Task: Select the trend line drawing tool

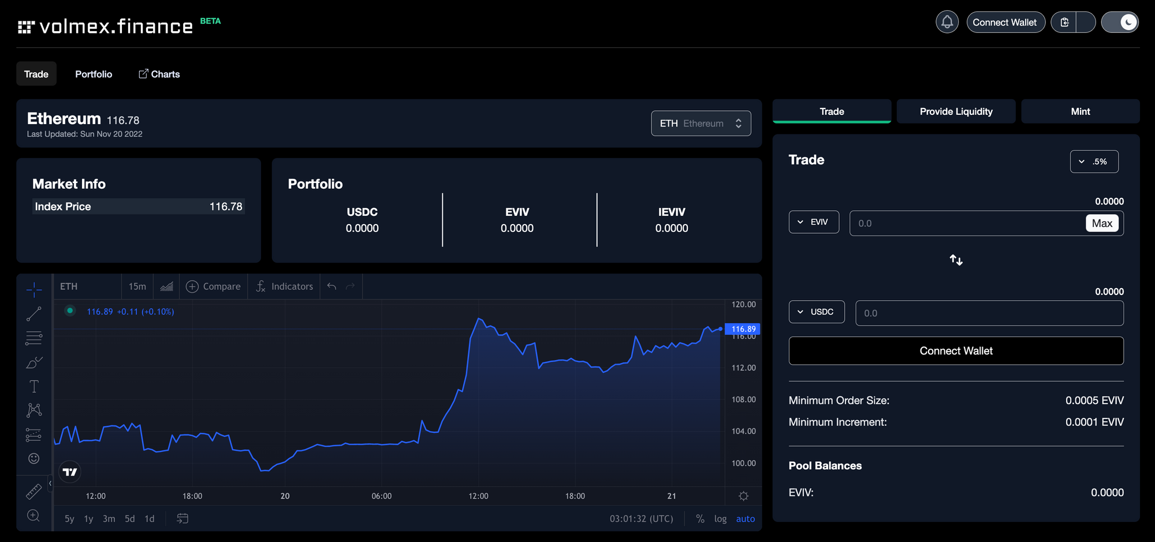Action: 34,314
